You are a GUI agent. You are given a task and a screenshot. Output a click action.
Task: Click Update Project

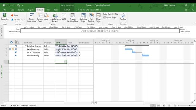[x=110, y=17]
